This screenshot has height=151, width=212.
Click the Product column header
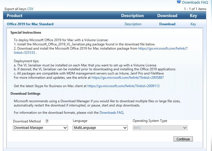click(15, 15)
